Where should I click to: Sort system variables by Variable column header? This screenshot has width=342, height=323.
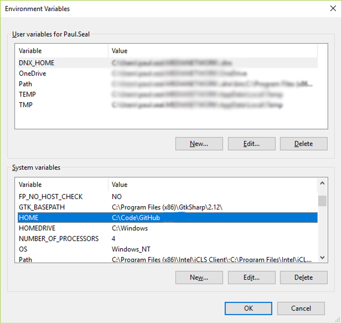[30, 185]
